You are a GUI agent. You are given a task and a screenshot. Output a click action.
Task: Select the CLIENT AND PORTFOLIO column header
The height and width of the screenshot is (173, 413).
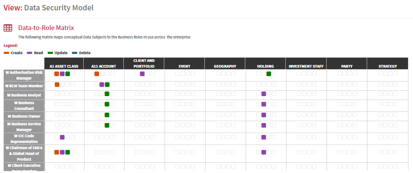(x=144, y=63)
